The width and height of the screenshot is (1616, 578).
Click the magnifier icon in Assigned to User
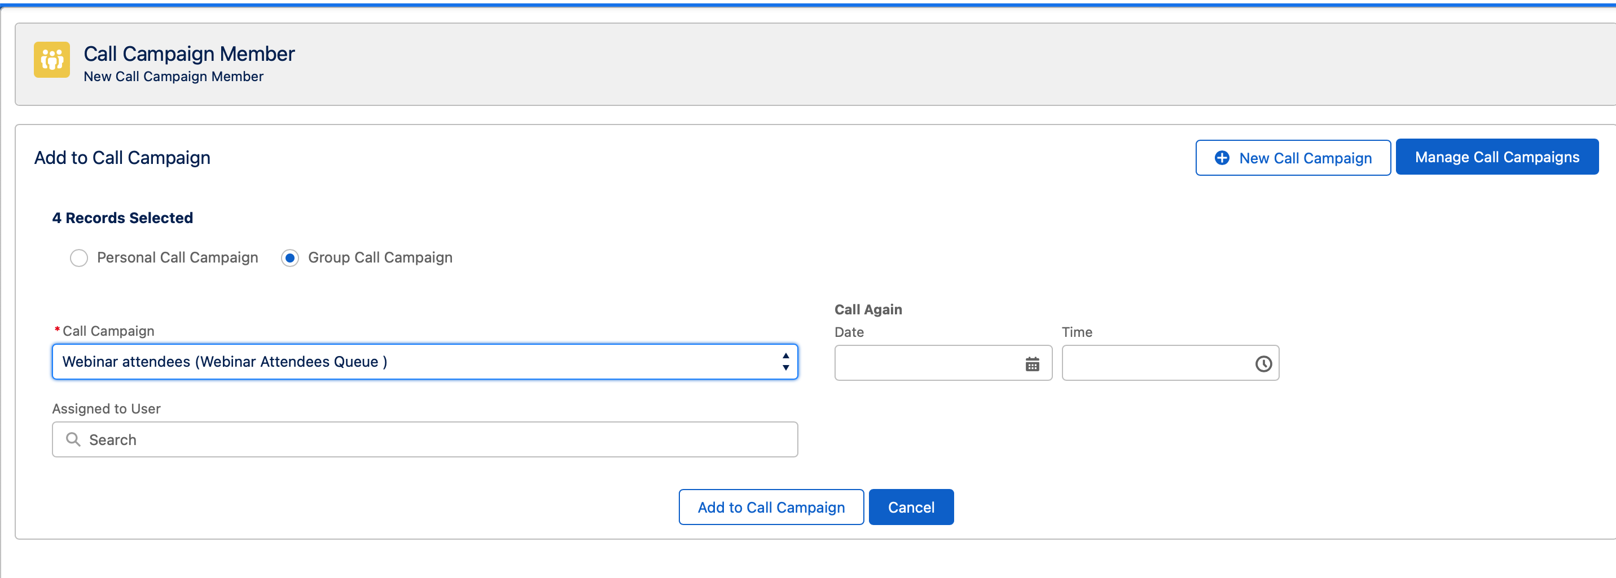(73, 439)
